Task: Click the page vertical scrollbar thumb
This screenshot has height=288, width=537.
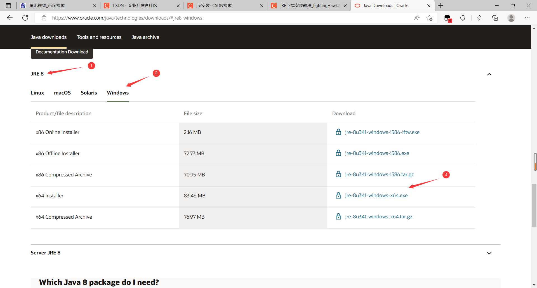Action: pyautogui.click(x=534, y=205)
